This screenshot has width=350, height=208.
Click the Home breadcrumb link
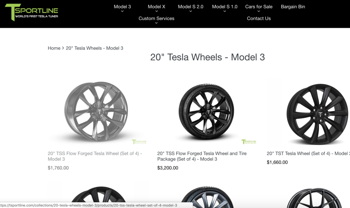click(54, 48)
